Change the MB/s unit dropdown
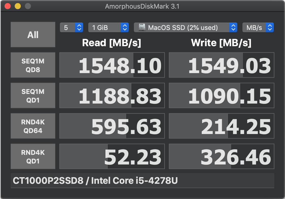This screenshot has height=199, width=285. tap(258, 28)
